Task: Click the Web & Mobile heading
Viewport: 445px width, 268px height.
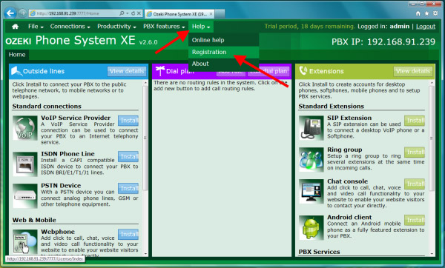Action: click(34, 220)
